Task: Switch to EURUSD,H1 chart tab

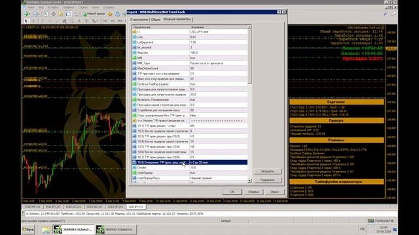Action: [x=73, y=207]
